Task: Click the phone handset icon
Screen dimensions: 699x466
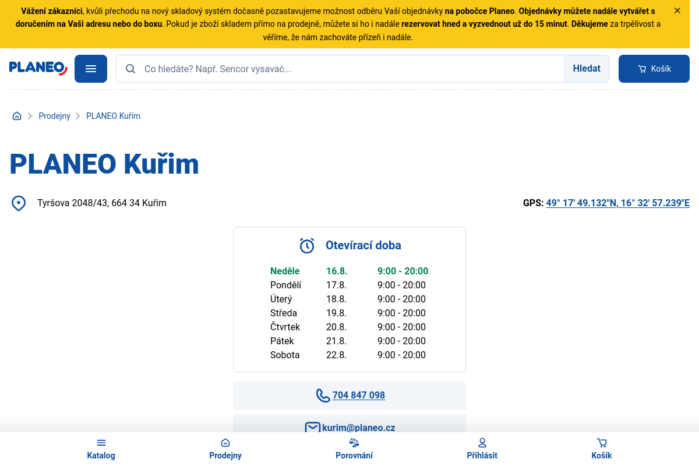Action: [x=323, y=396]
